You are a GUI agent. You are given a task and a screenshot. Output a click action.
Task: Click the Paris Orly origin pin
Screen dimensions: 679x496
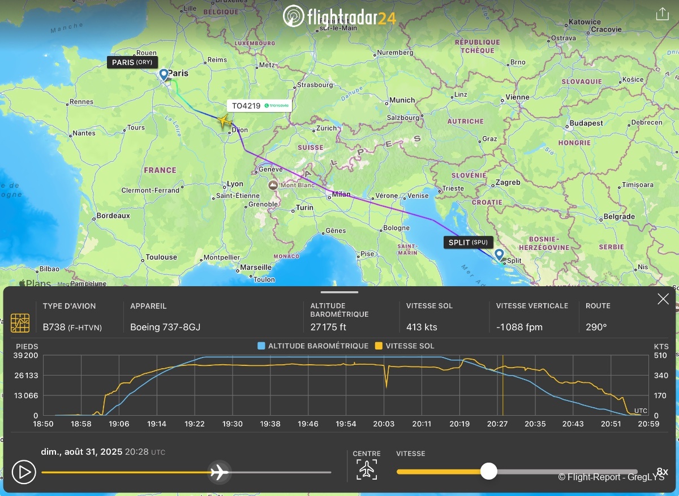click(164, 75)
